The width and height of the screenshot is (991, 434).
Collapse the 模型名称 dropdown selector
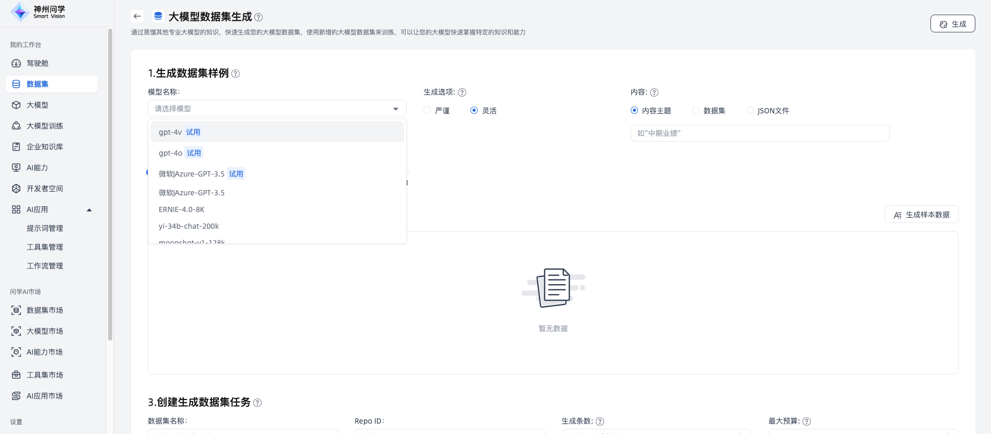tap(395, 109)
